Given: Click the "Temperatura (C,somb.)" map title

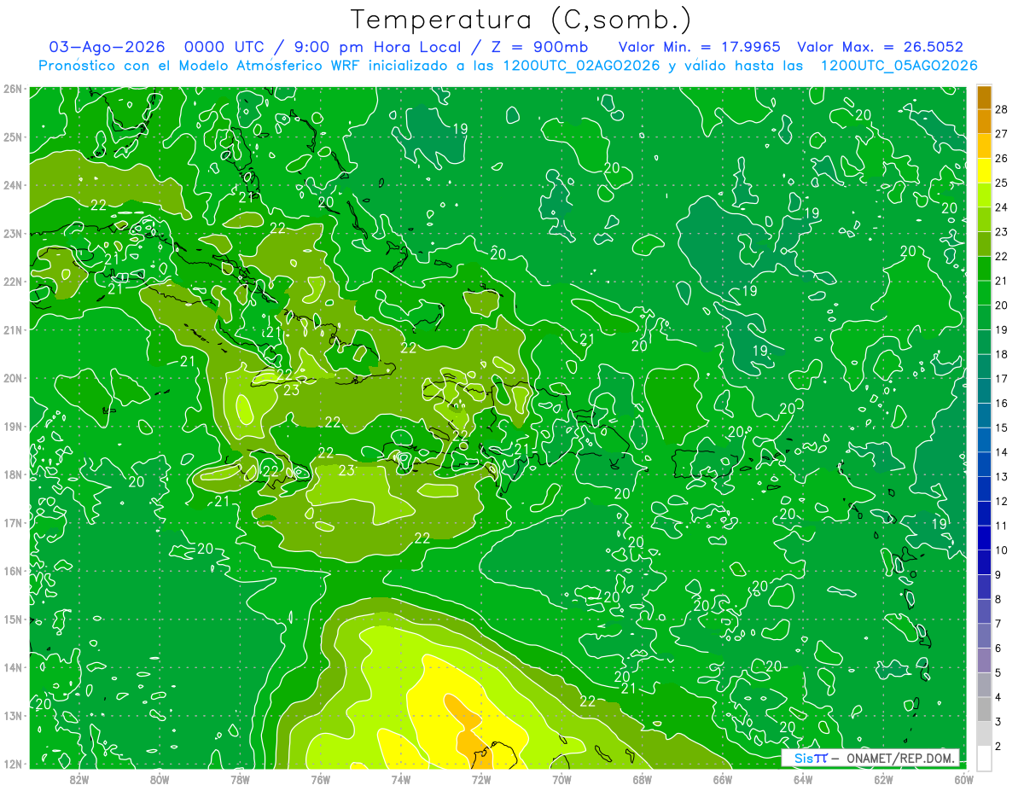Looking at the screenshot, I should click(521, 20).
